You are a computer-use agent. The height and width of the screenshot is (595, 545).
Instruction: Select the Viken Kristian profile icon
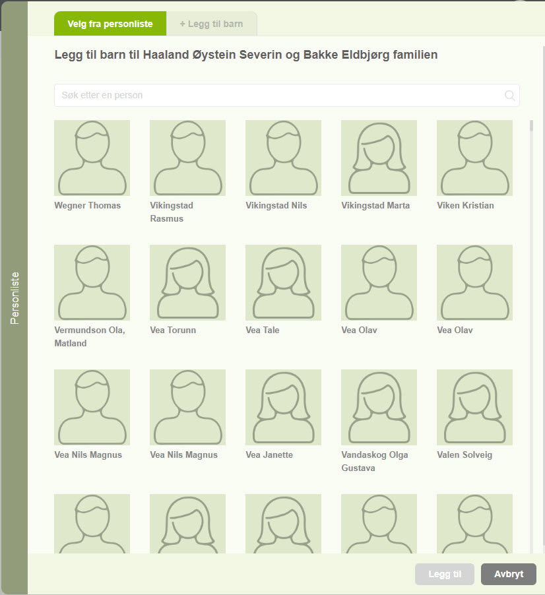coord(474,158)
